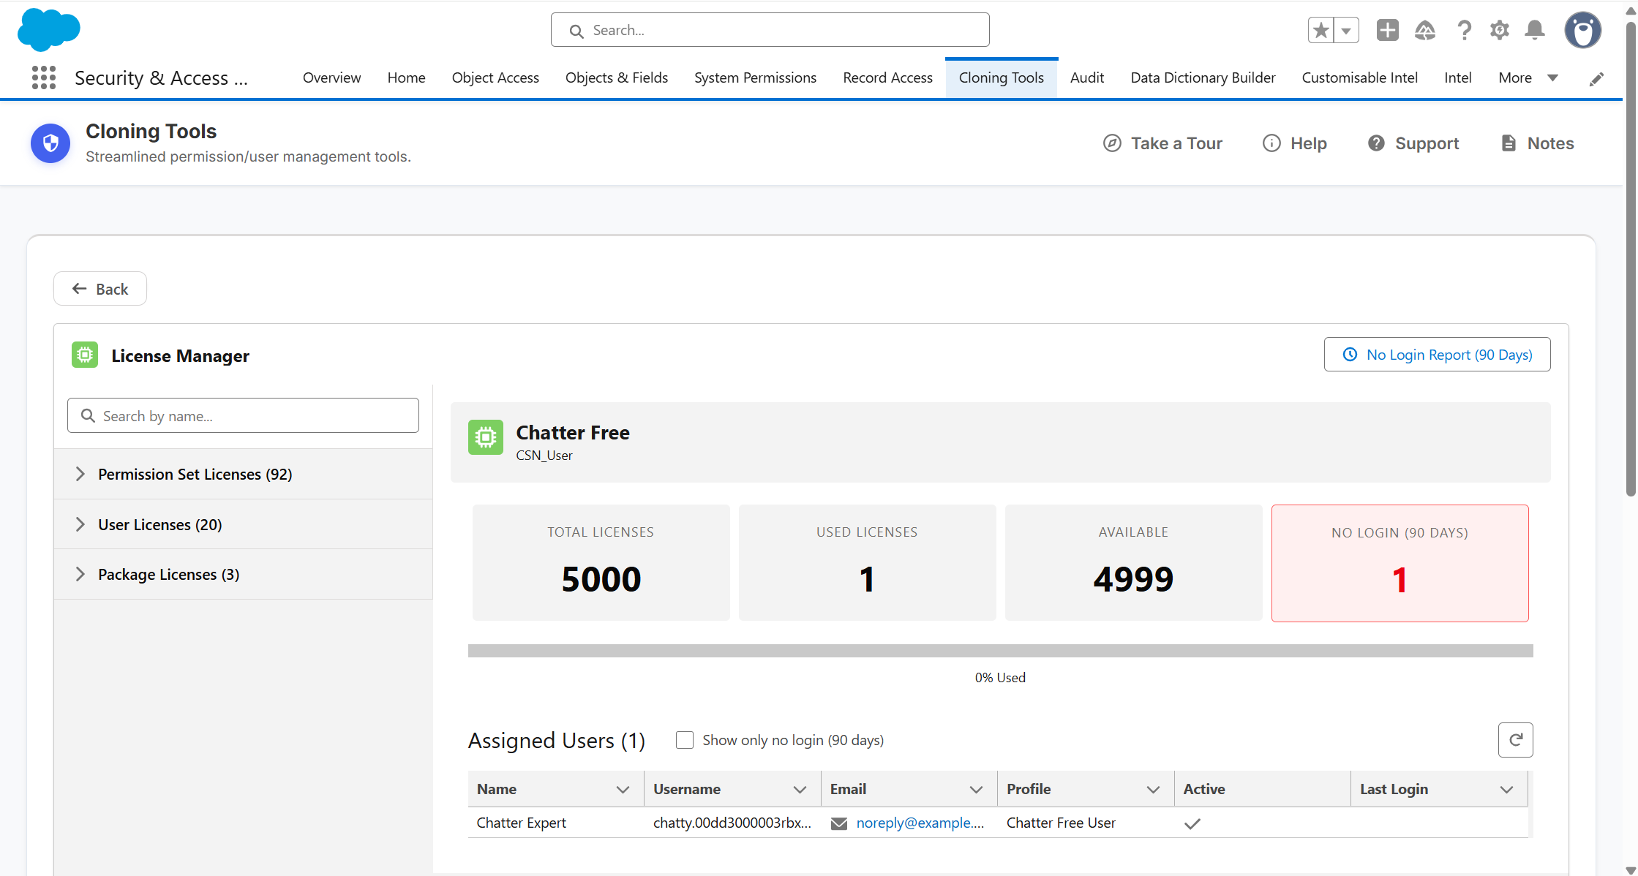Open the Data Dictionary Builder tab

[x=1203, y=78]
